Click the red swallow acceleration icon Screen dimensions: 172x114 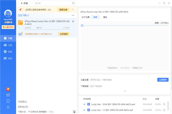point(21,10)
